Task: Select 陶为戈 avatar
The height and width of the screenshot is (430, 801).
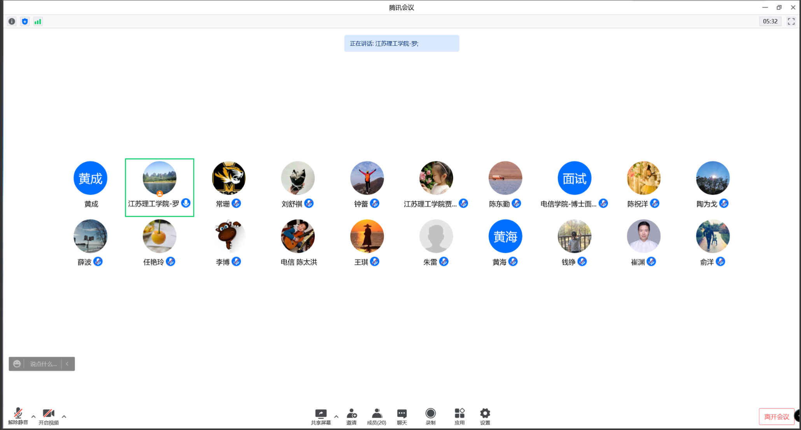Action: pos(713,178)
